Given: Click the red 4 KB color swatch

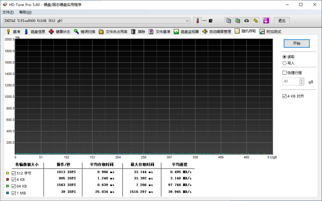Looking at the screenshot, I should click(8, 179).
